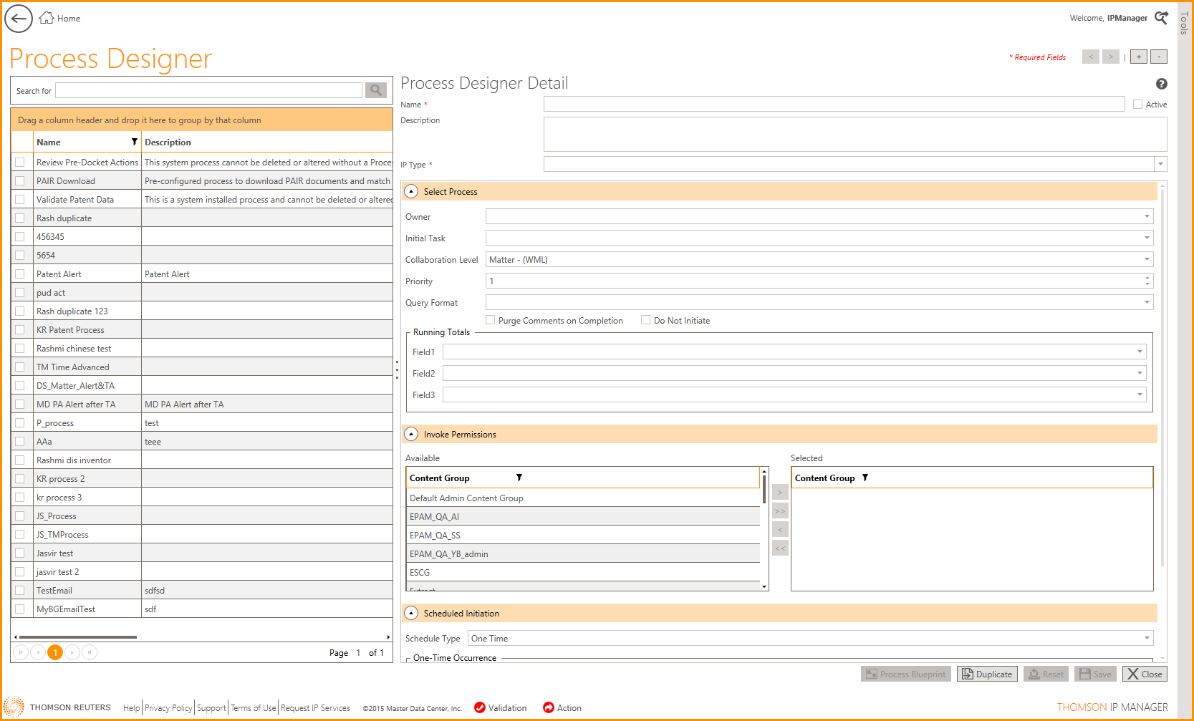Check Purge Comments on Completion
This screenshot has height=721, width=1194.
click(491, 320)
